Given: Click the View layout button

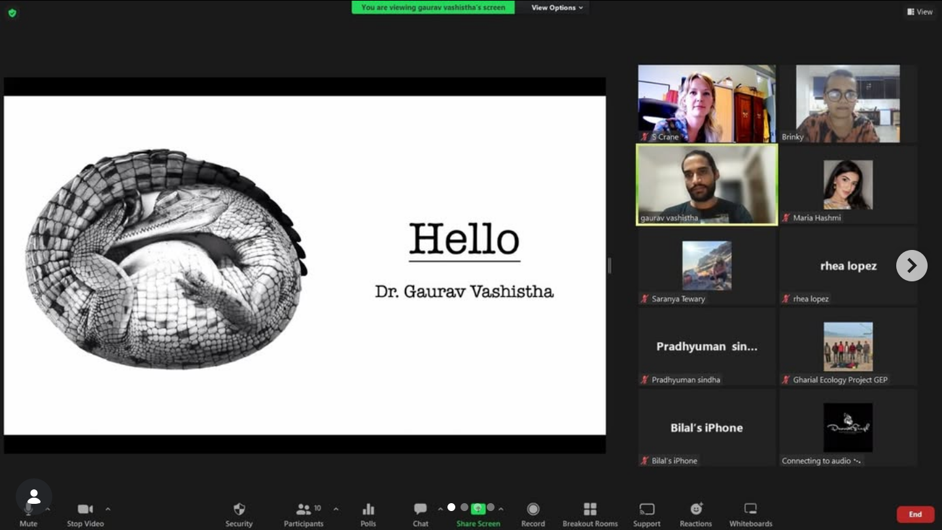Looking at the screenshot, I should pyautogui.click(x=920, y=12).
